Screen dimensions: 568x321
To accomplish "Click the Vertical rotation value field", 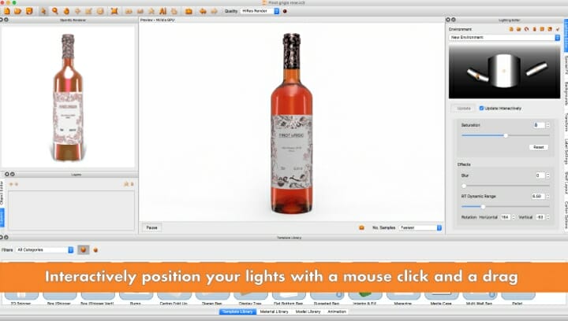I will [x=540, y=217].
